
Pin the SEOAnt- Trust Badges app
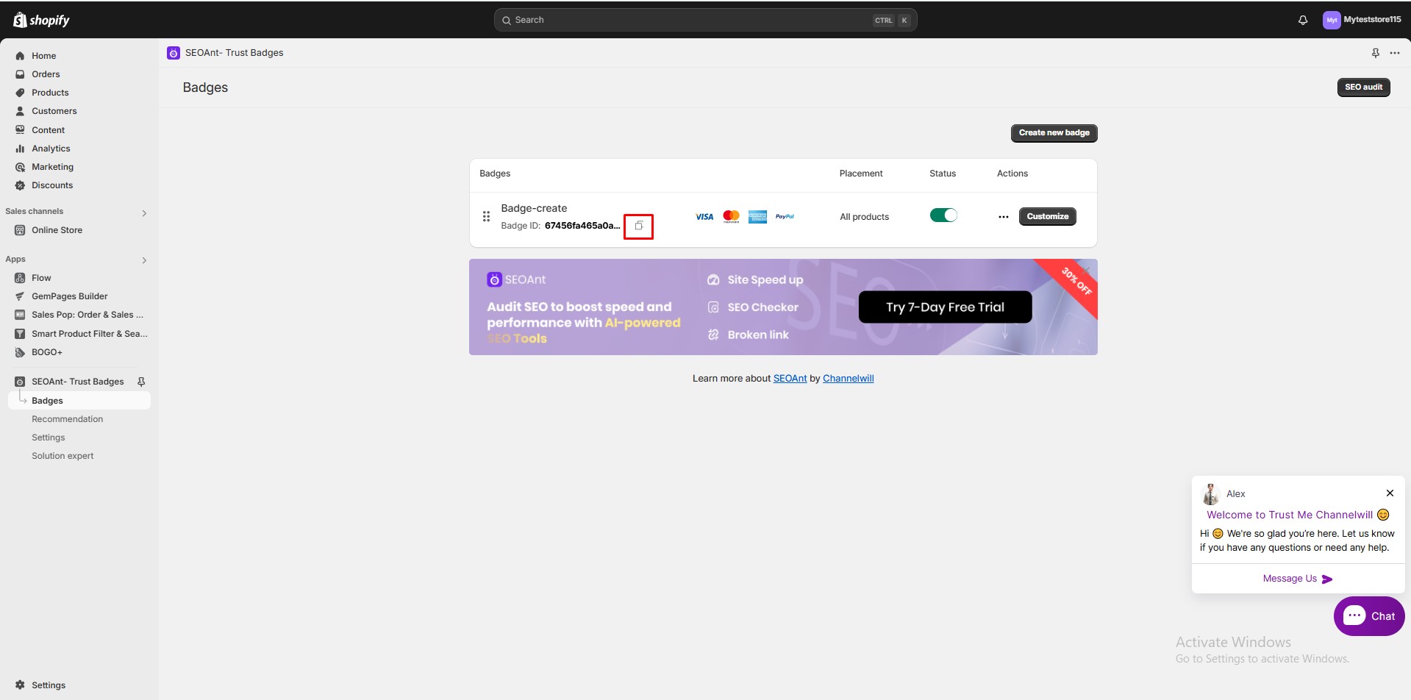pos(141,381)
